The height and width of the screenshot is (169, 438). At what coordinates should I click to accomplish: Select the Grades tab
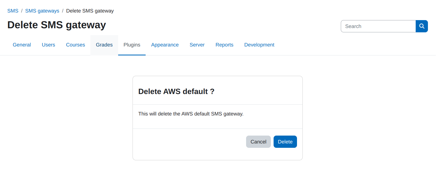104,45
